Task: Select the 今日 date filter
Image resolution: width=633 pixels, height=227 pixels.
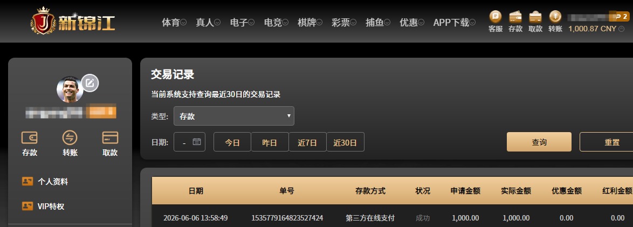Action: coord(232,142)
